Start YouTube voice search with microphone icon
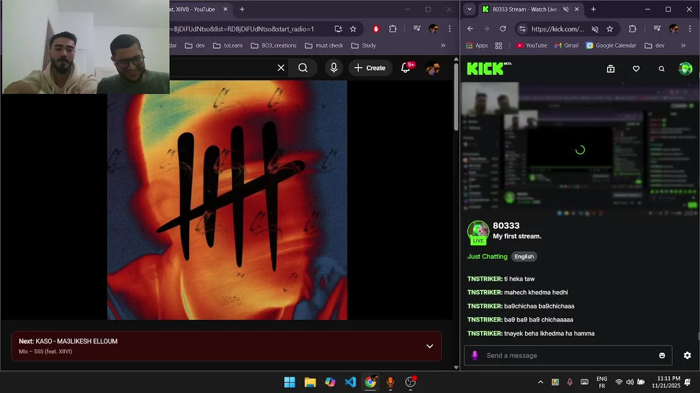The width and height of the screenshot is (700, 393). pos(334,68)
